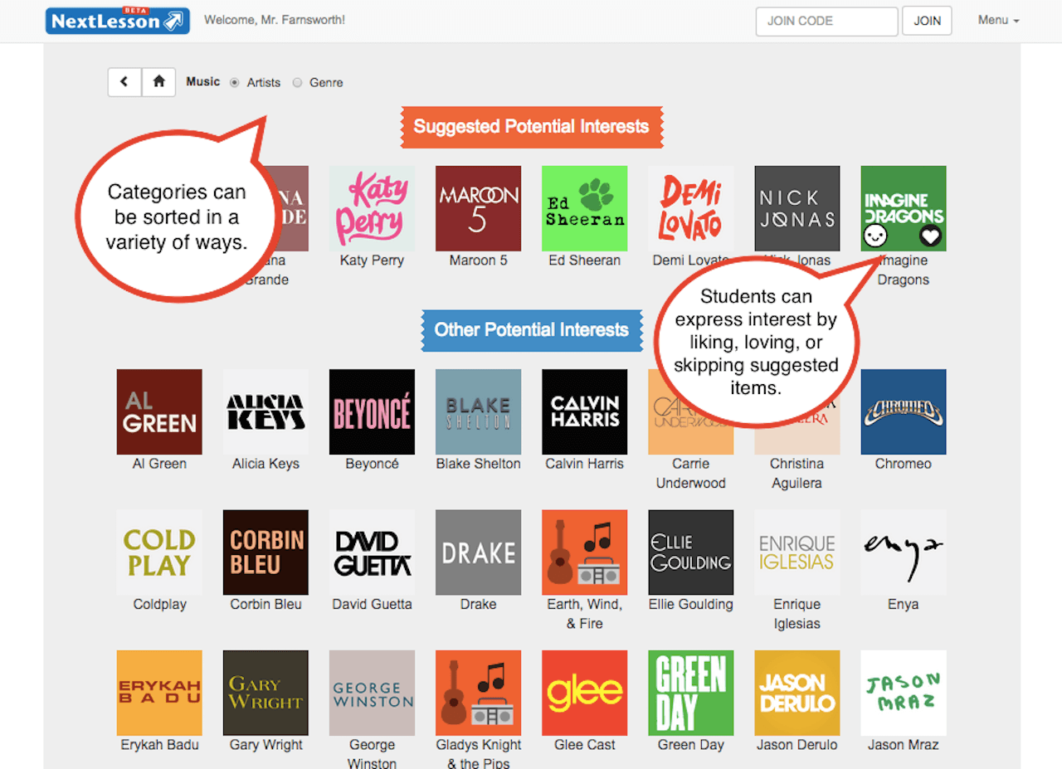Viewport: 1062px width, 769px height.
Task: Click the "Ed Sheeran" name label
Action: 584,260
